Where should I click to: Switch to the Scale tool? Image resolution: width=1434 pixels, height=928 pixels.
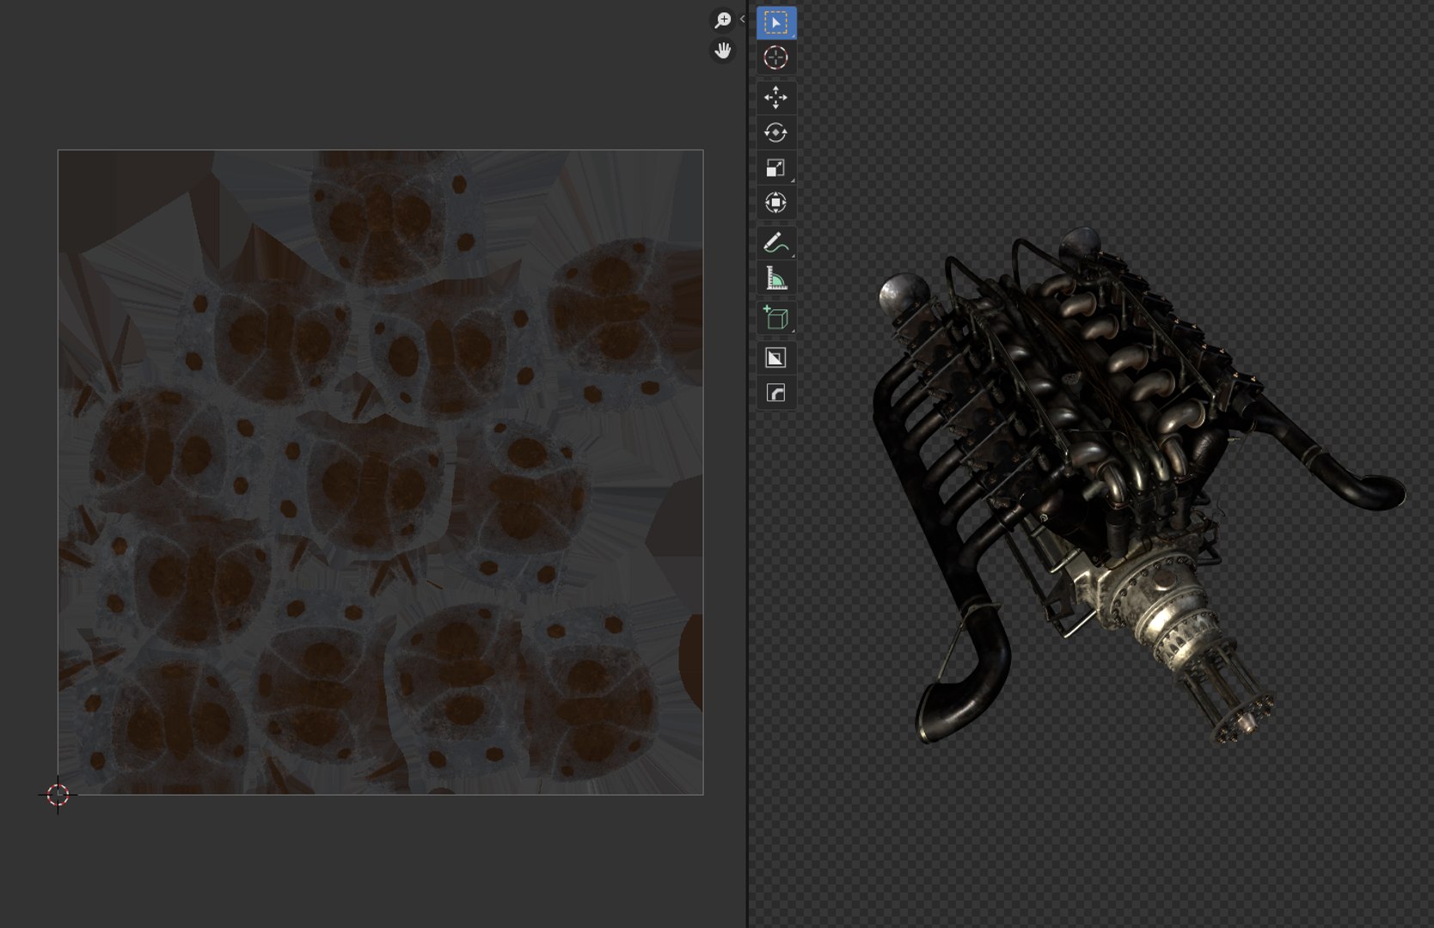point(775,168)
